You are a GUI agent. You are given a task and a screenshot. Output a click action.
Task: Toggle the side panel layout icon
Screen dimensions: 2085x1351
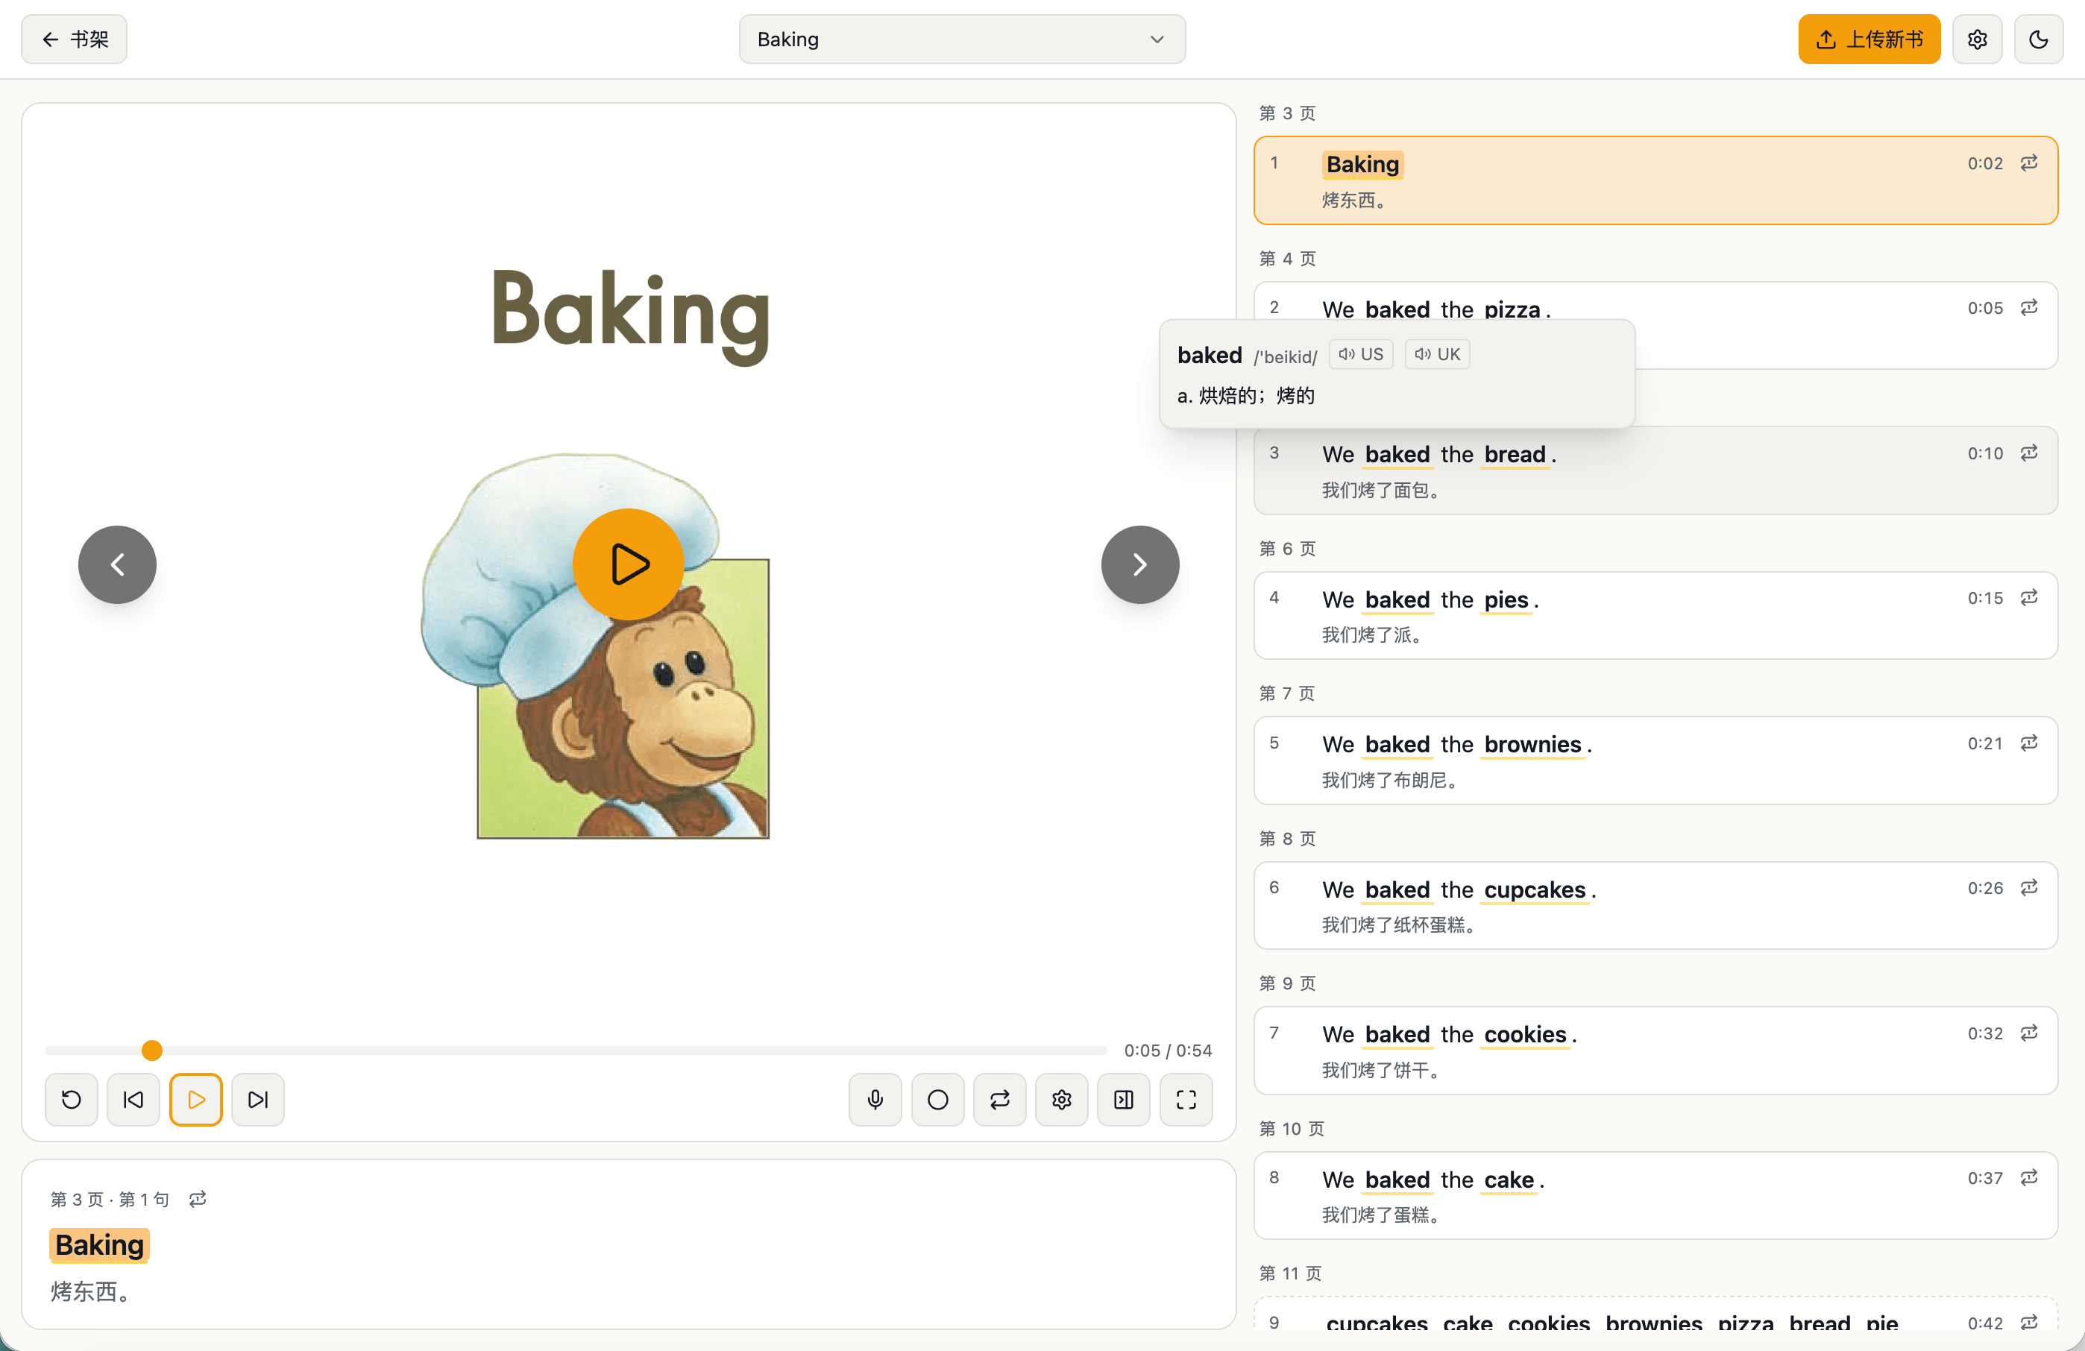1124,1100
